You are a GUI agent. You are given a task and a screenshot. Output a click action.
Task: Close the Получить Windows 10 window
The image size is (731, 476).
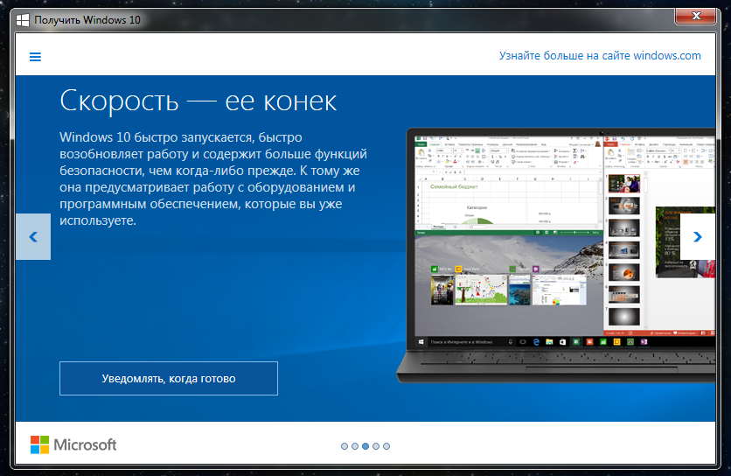tap(695, 16)
